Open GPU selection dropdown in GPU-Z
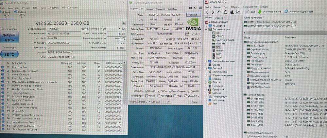 coord(150,102)
